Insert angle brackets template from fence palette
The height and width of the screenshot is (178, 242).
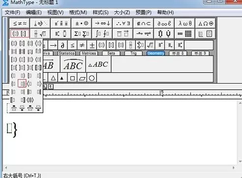(38, 44)
